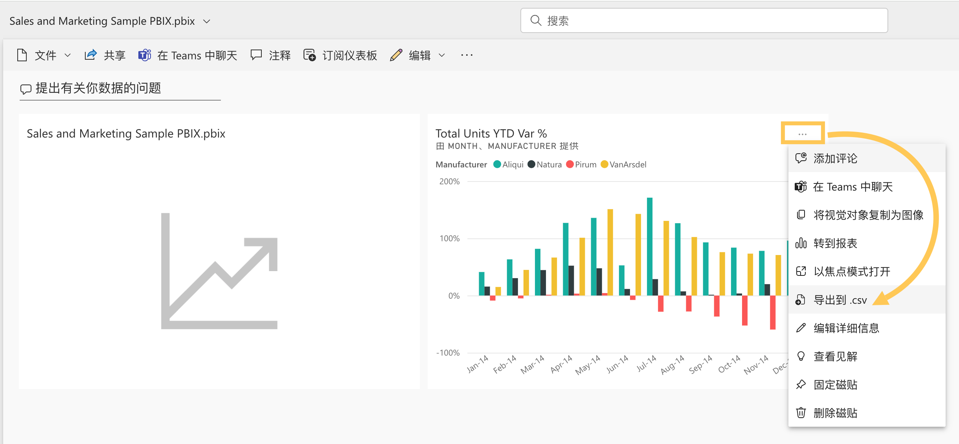Click the pin tile pushpin icon
The image size is (959, 444).
(801, 385)
